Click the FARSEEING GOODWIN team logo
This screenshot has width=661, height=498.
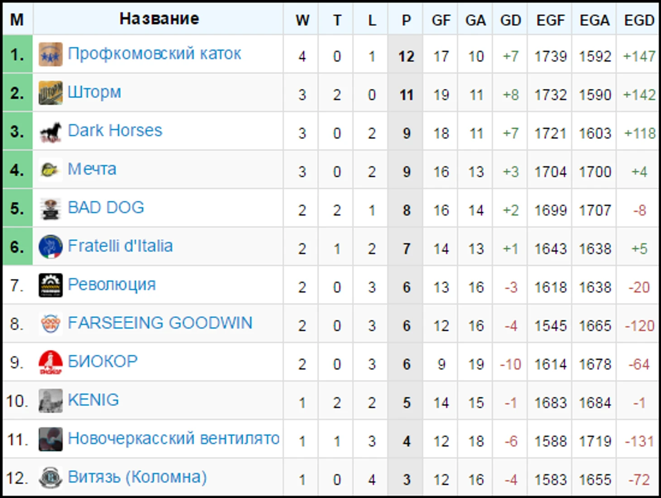tap(50, 324)
